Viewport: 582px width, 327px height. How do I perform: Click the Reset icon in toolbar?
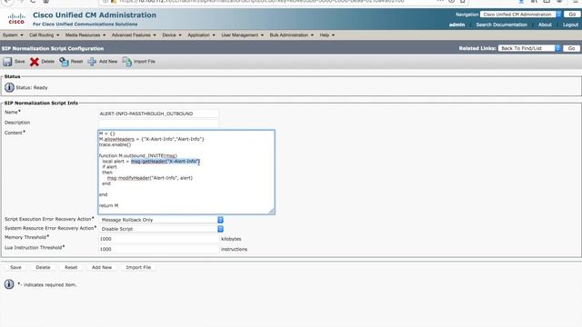click(x=64, y=62)
